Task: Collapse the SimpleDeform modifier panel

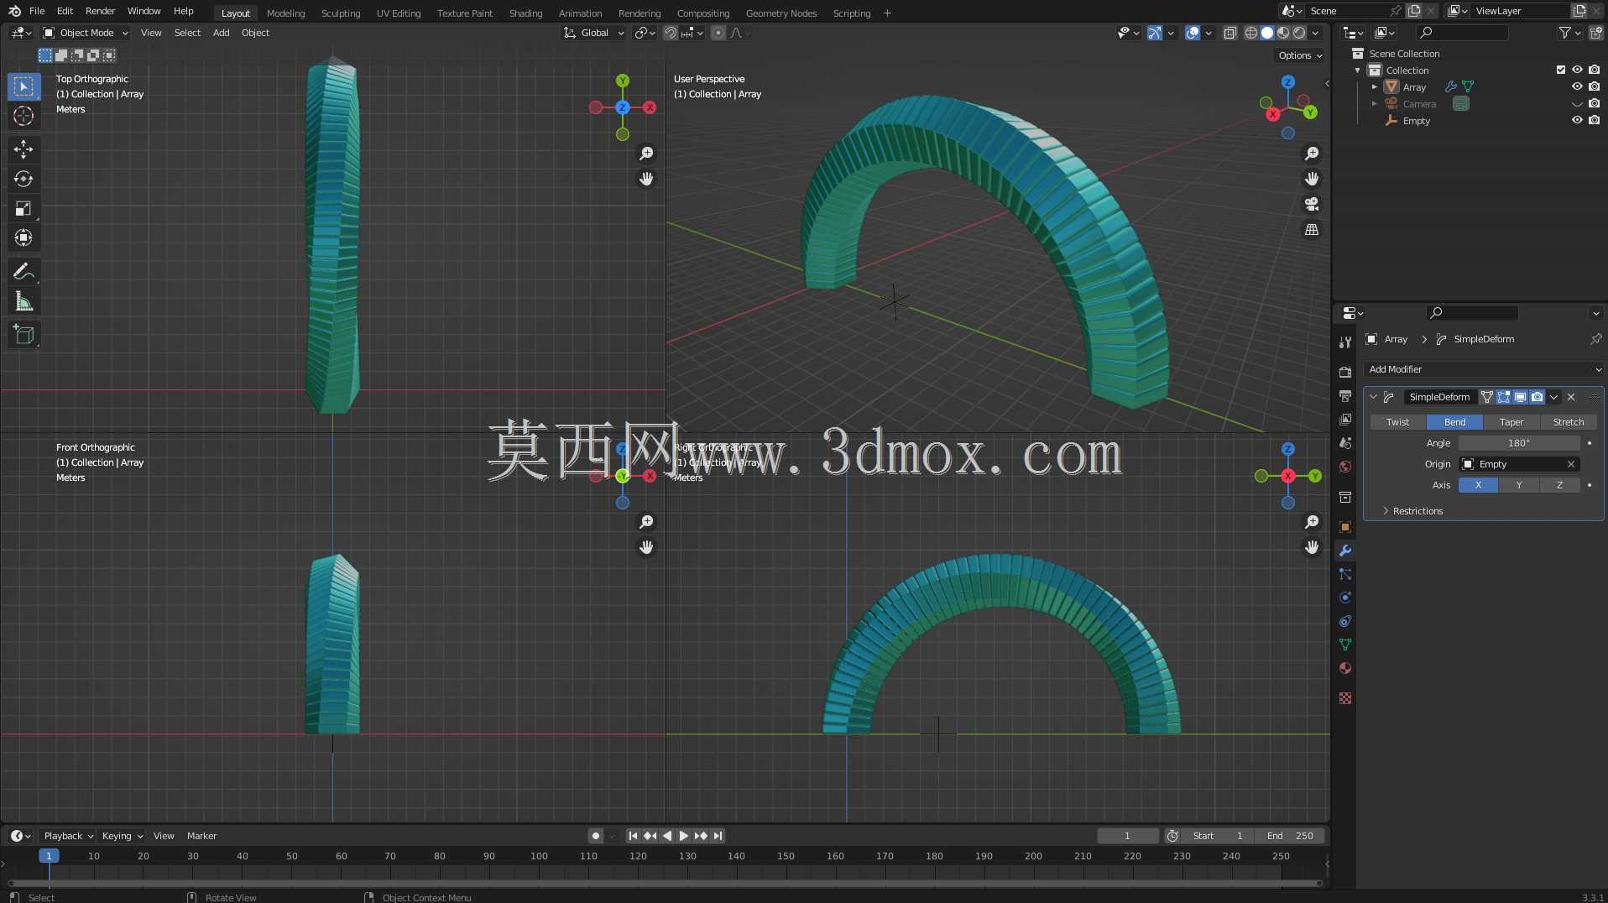Action: [x=1373, y=397]
